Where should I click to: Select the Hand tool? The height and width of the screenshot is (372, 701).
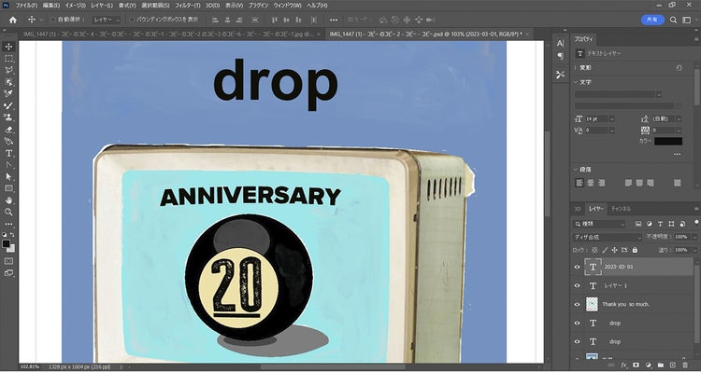coord(8,200)
